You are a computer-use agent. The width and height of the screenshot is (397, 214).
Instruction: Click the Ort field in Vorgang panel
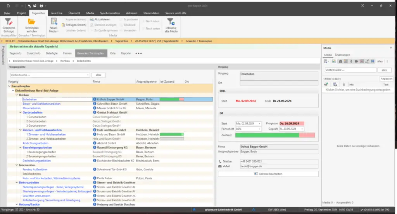tap(279, 83)
